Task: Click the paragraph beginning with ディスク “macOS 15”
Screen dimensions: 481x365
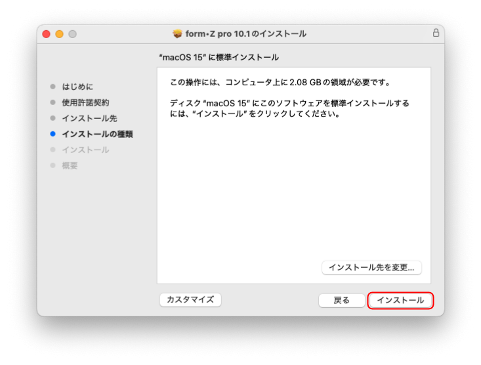Action: [289, 108]
